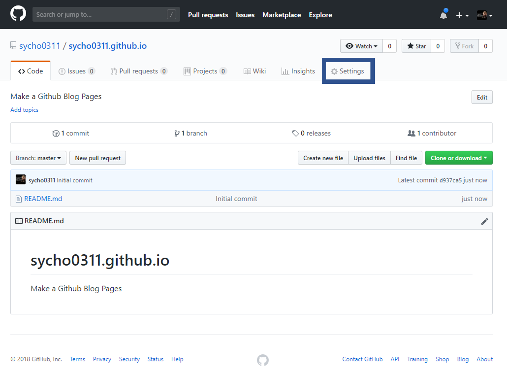
Task: Open the Settings tab
Action: (348, 71)
